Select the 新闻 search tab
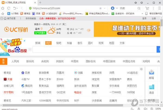The width and height of the screenshot is (163, 110). click(x=38, y=43)
